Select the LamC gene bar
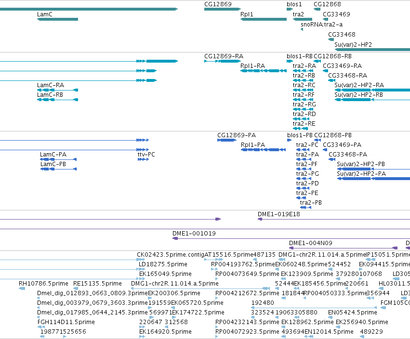Viewport: 410px width, 339px height. (57, 19)
